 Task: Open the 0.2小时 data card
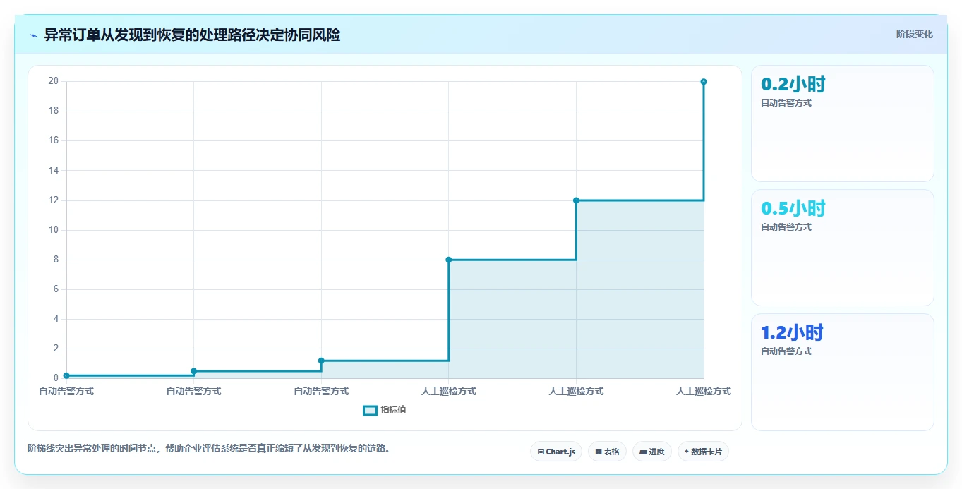[843, 123]
